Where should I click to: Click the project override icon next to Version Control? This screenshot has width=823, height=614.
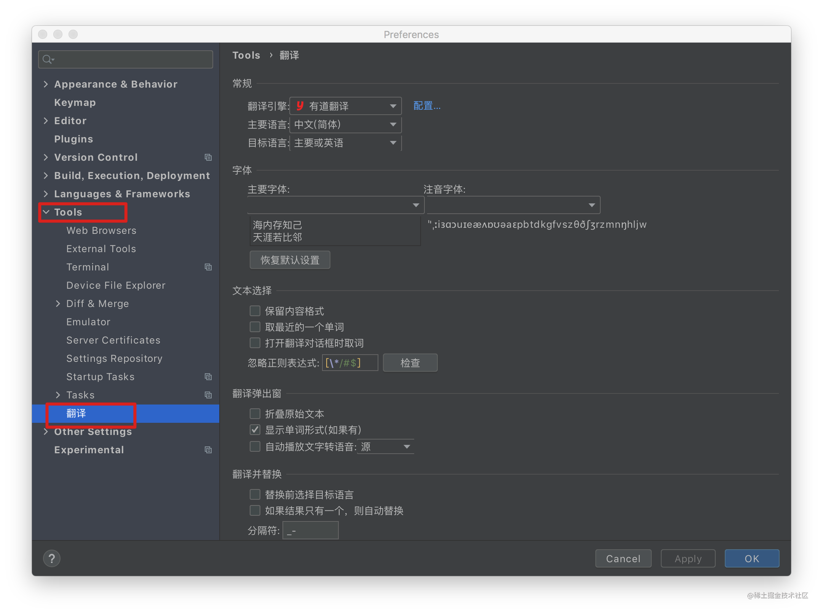point(208,157)
